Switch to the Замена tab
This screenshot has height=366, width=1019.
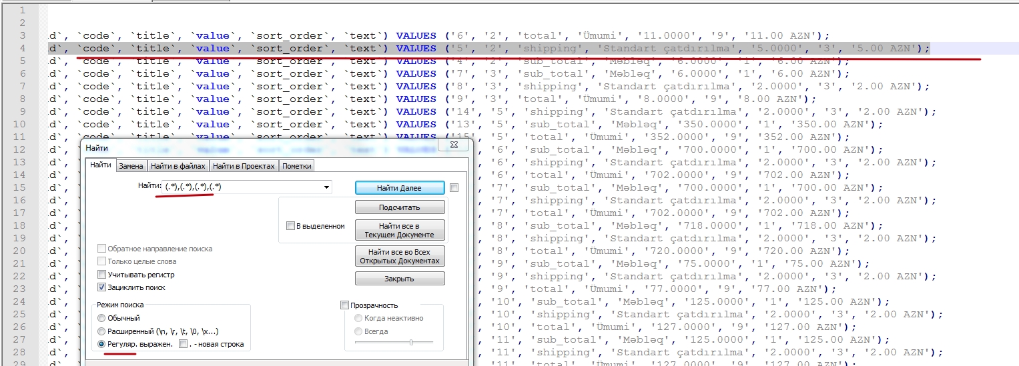131,166
